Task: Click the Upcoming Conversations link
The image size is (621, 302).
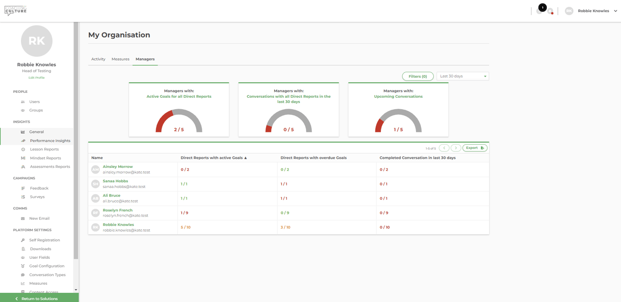Action: [x=398, y=96]
